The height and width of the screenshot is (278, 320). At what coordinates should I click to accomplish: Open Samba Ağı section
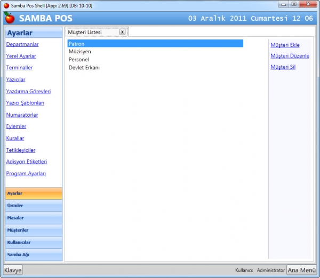tap(34, 255)
